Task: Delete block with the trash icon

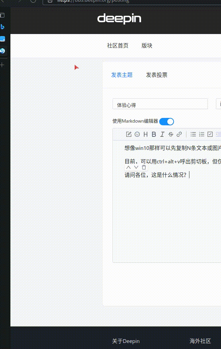Action: coord(144,167)
